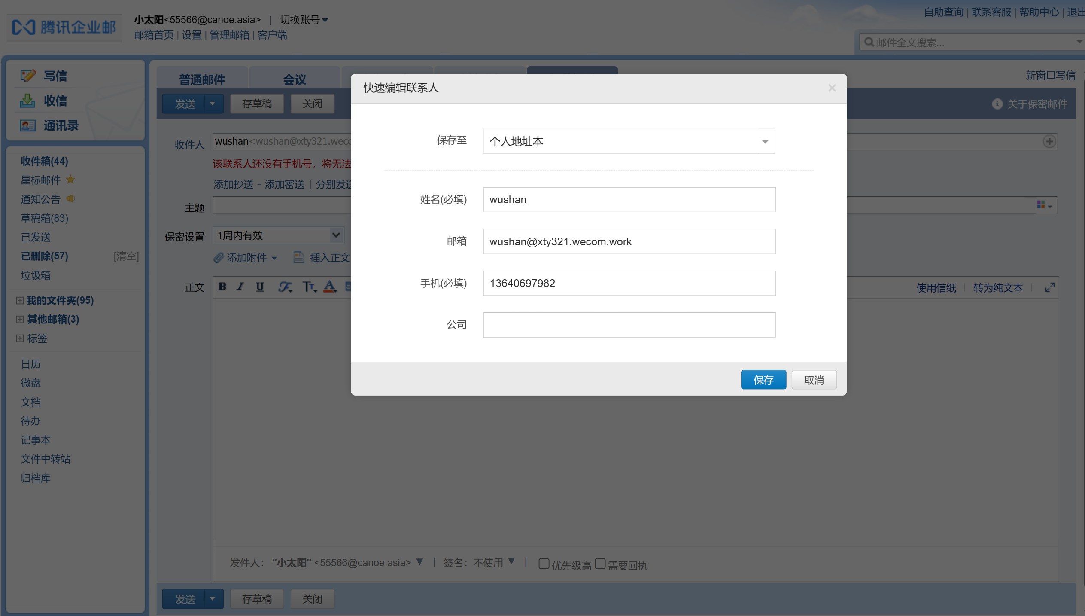
Task: Switch to the 会议 tab
Action: (295, 79)
